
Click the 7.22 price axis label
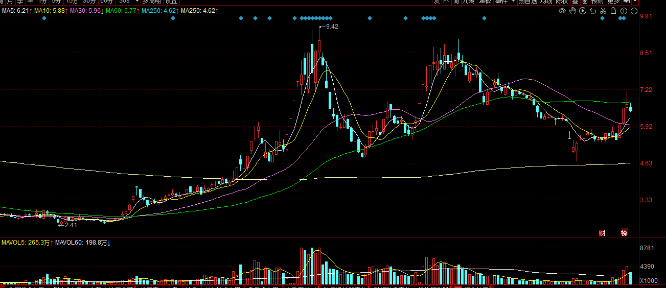coord(646,90)
